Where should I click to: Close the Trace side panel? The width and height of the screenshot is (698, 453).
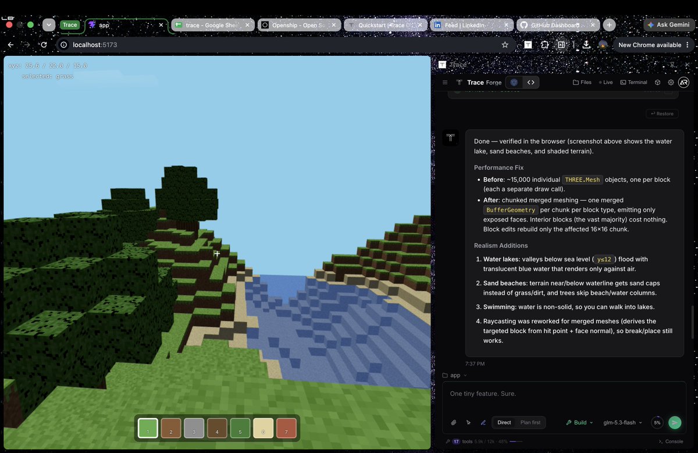(686, 65)
